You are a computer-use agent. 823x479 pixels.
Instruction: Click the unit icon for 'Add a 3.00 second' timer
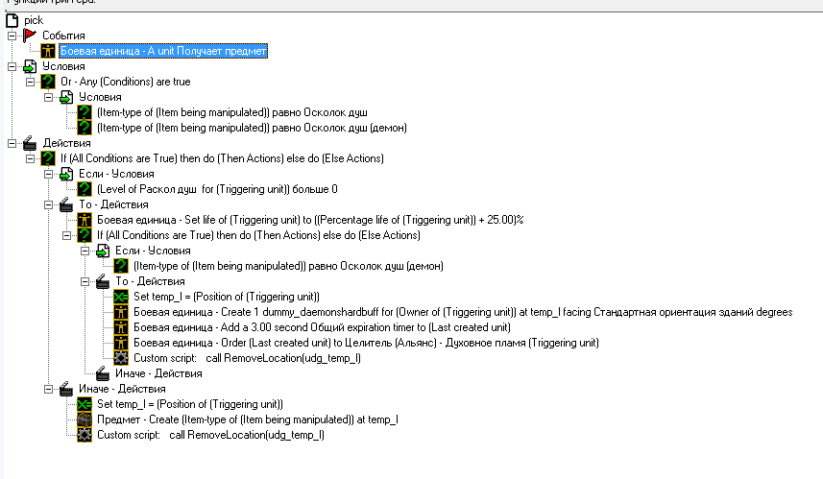(121, 327)
